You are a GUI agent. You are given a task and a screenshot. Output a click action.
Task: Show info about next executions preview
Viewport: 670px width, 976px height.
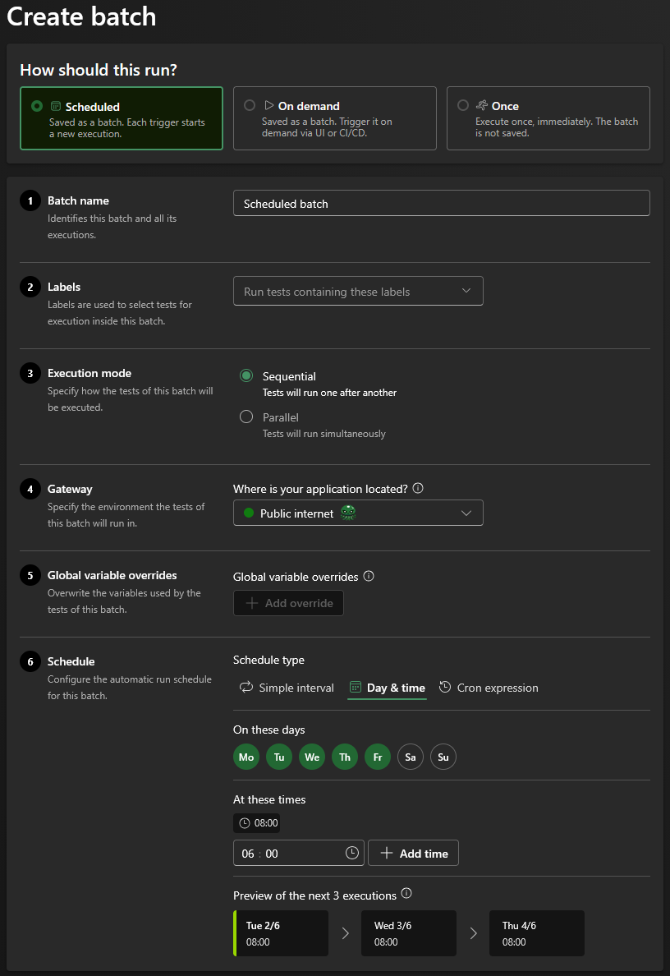pyautogui.click(x=407, y=893)
